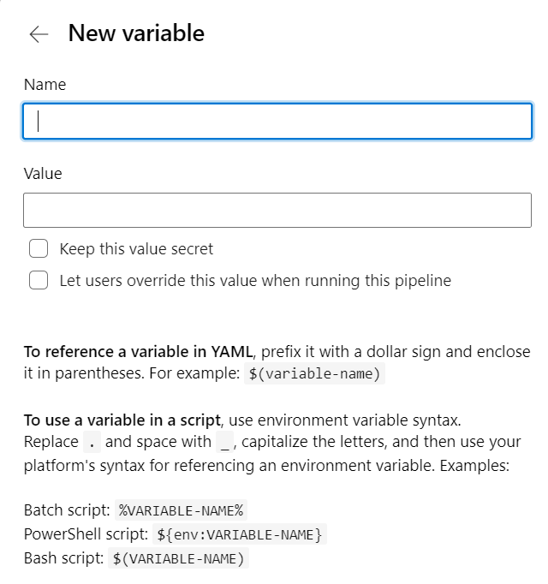The width and height of the screenshot is (548, 584).
Task: Click the ${env:VARIABLE-NAME} PowerShell example
Action: pos(240,534)
